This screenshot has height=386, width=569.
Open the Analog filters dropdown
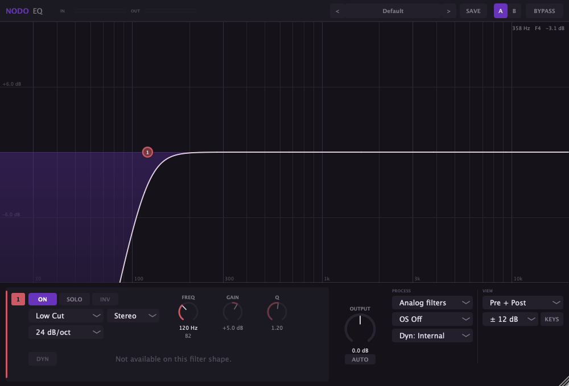tap(432, 303)
